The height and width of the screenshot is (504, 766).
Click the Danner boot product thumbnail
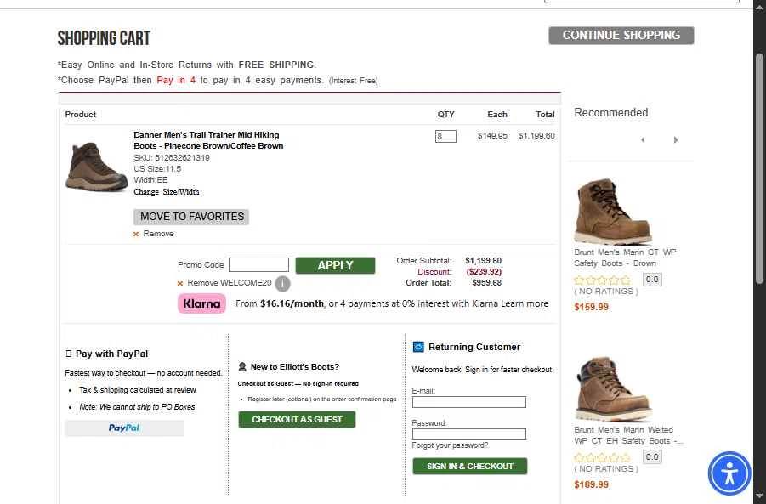point(97,166)
